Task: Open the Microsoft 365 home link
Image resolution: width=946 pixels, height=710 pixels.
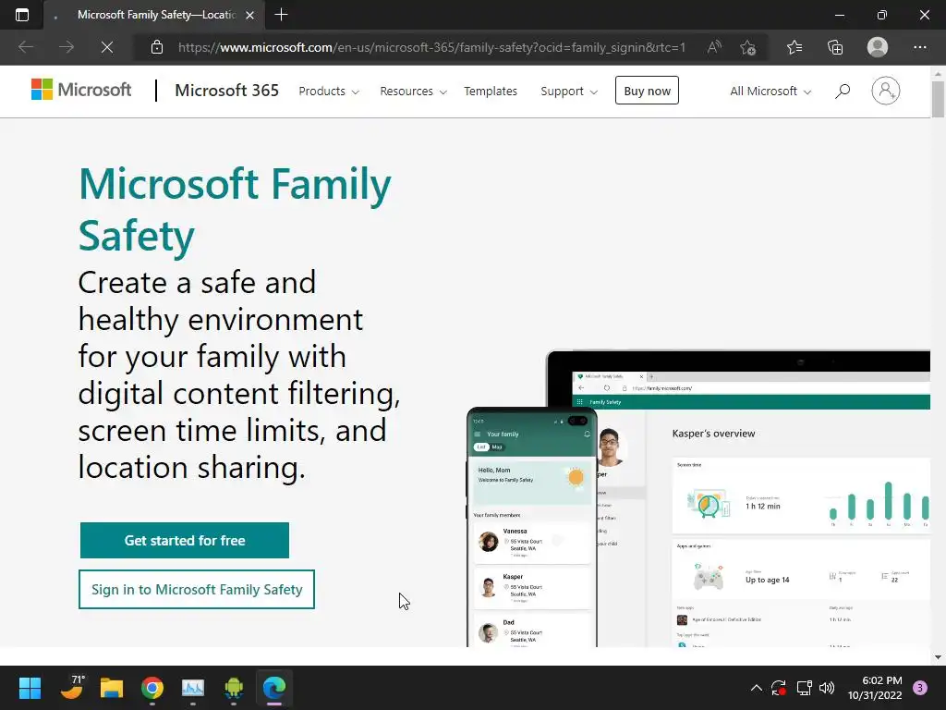Action: pyautogui.click(x=227, y=91)
